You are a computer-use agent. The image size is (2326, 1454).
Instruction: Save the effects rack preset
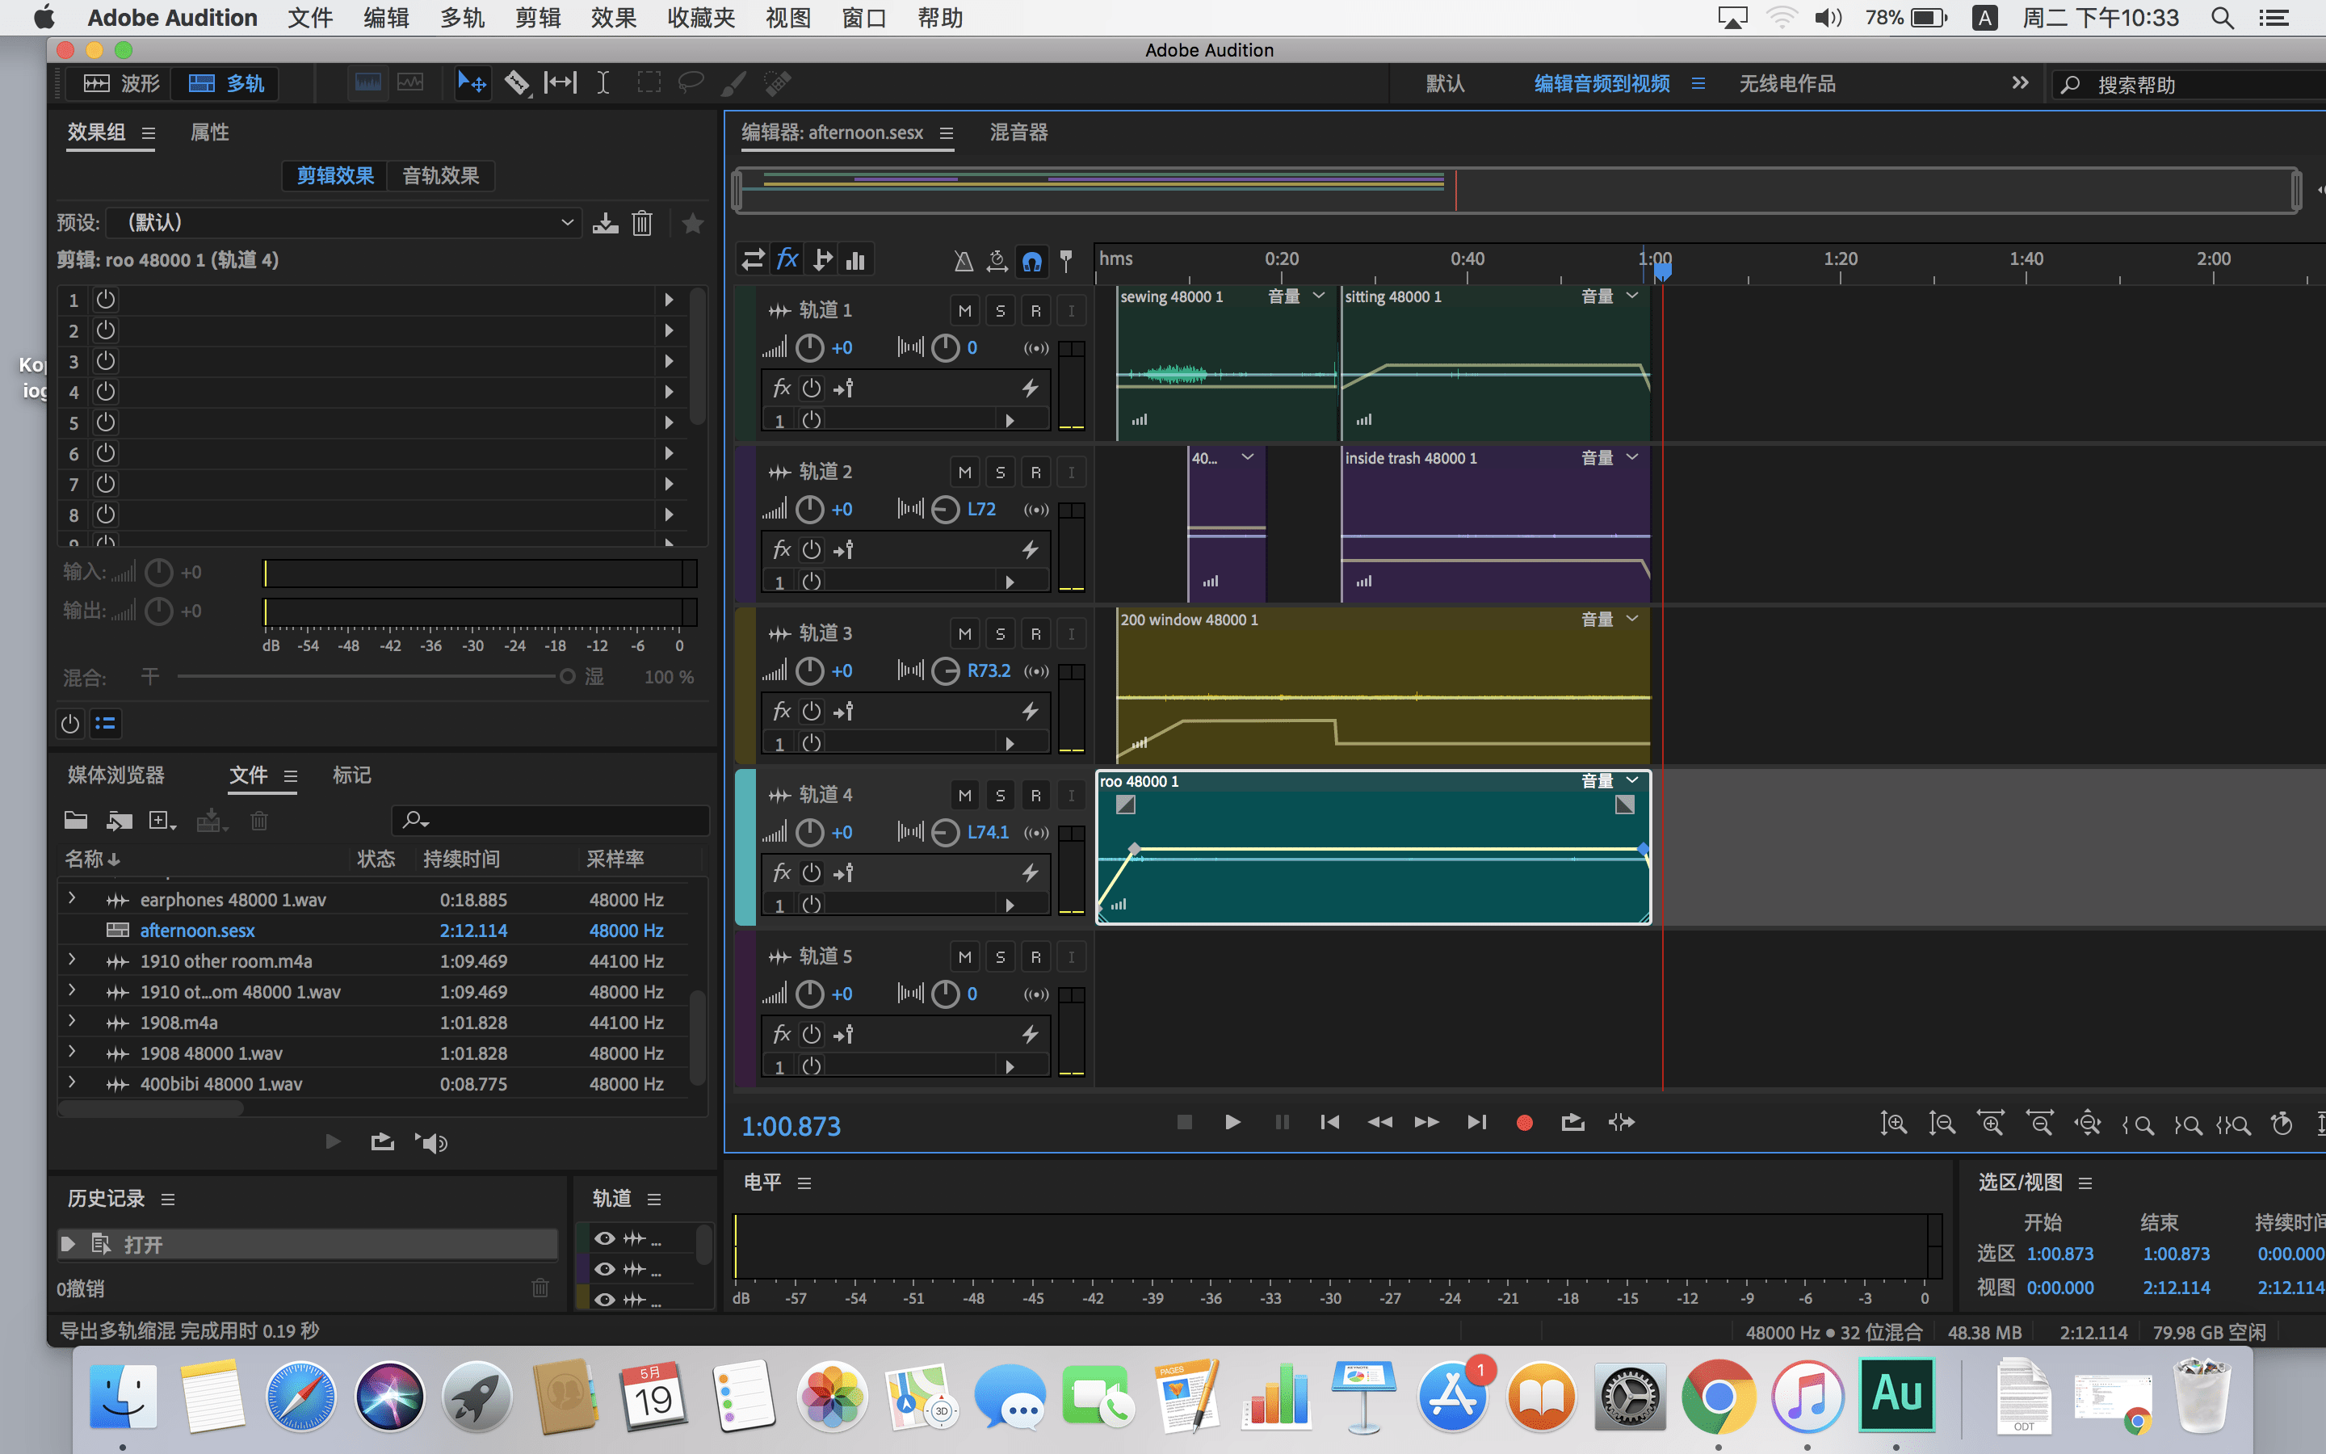[x=606, y=223]
